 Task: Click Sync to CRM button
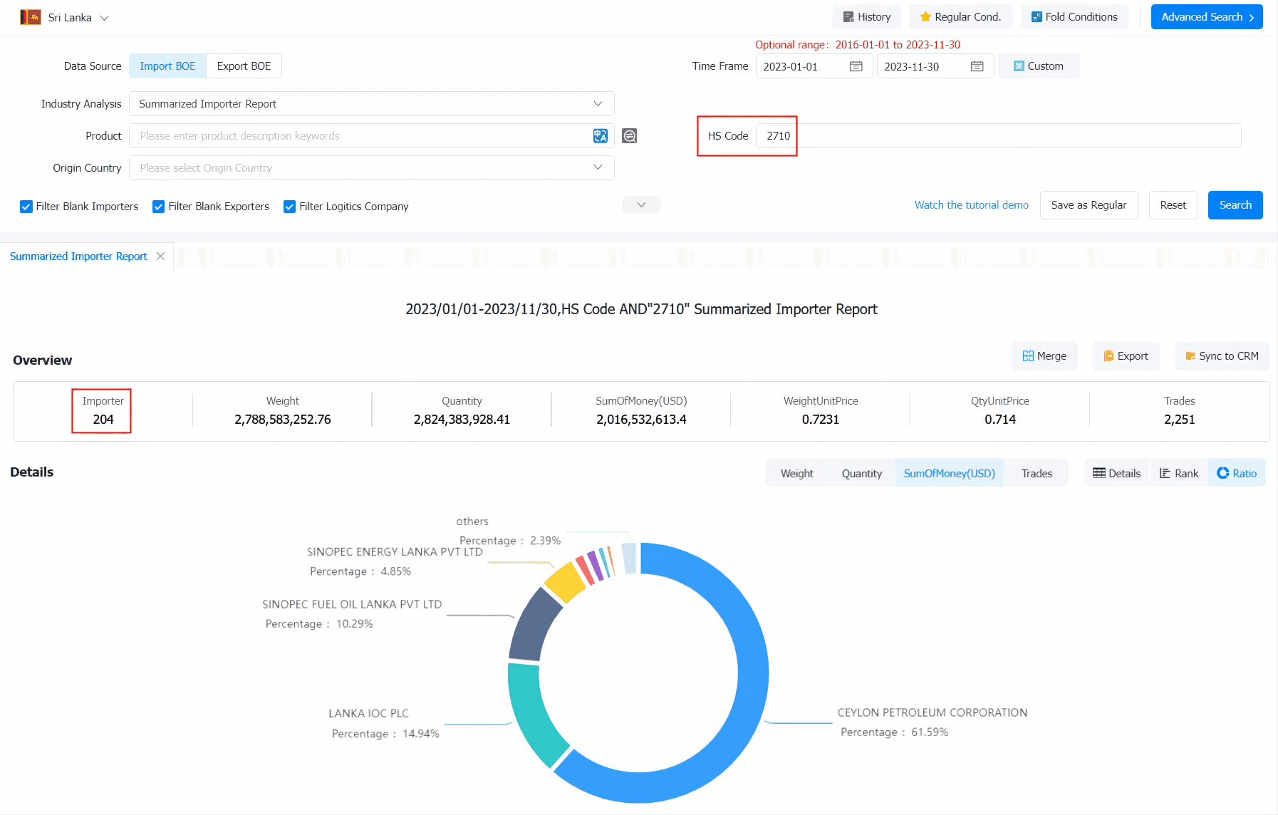pos(1222,356)
